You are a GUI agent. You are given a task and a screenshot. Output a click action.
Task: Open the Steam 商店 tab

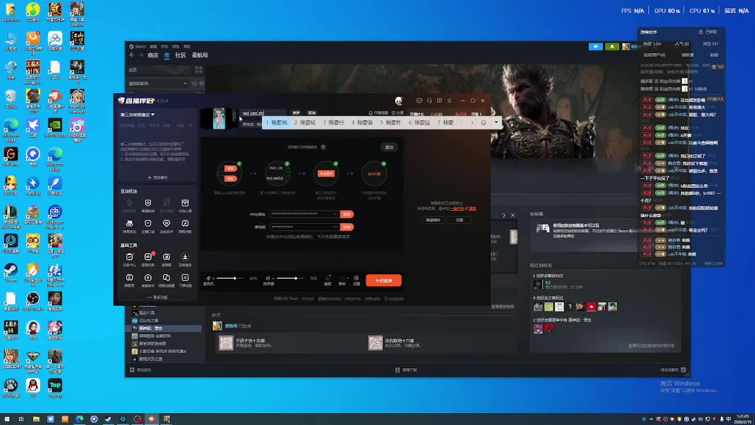[153, 55]
